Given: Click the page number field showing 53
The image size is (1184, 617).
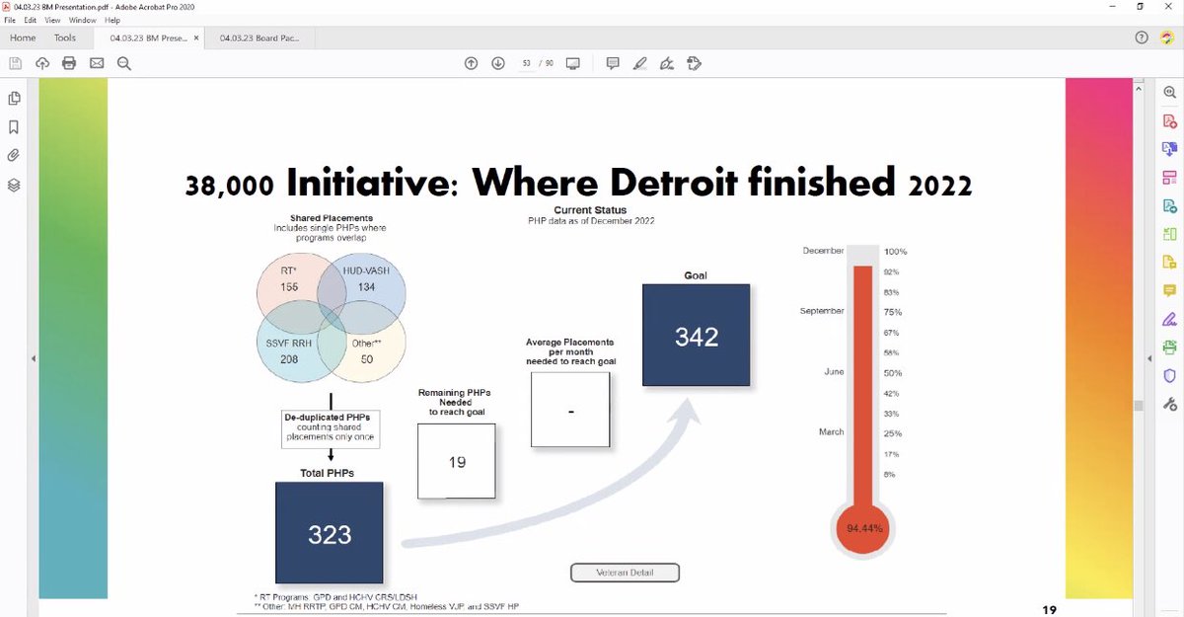Looking at the screenshot, I should (x=526, y=63).
